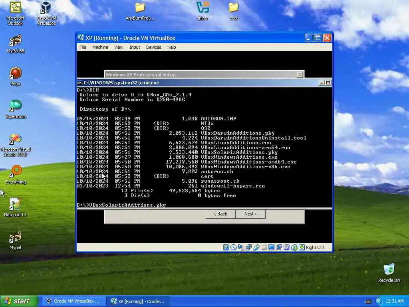Select the Microsoft Visual Studio 2008 icon
This screenshot has width=409, height=307.
[16, 145]
